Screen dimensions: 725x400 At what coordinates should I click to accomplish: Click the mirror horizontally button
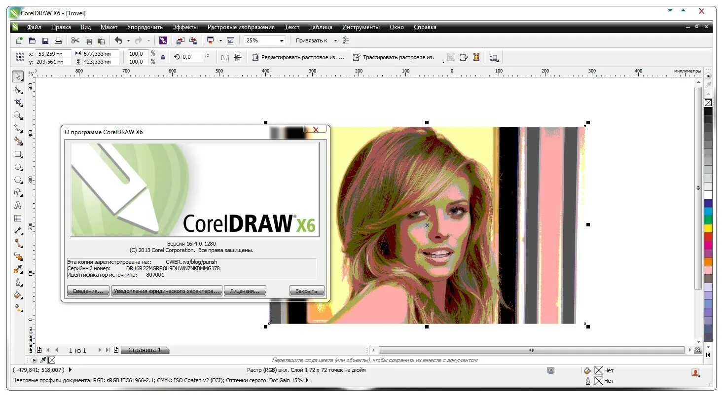point(225,57)
